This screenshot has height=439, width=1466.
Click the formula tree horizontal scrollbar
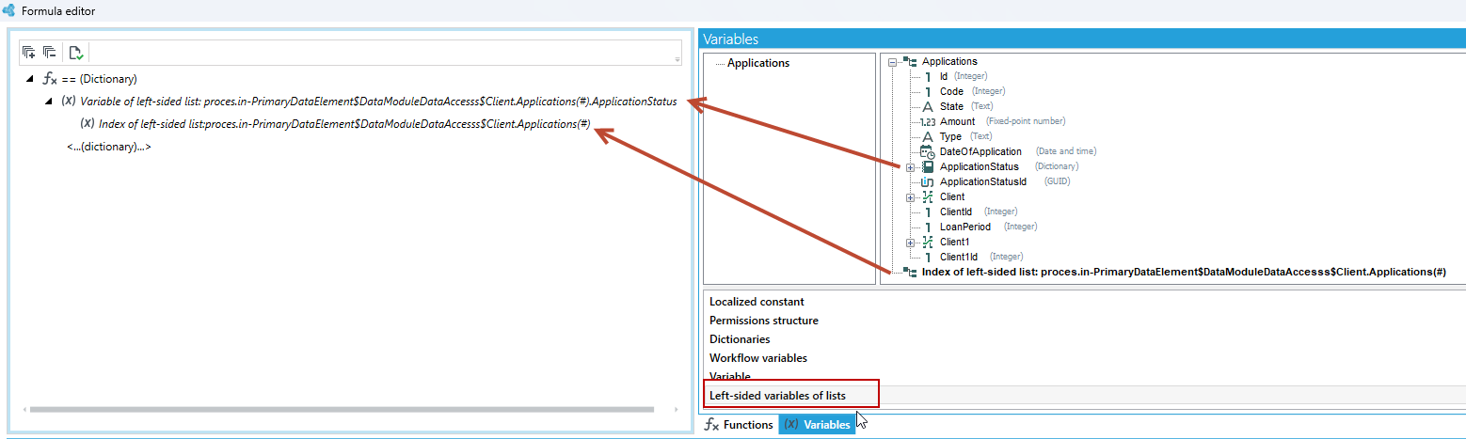point(341,410)
